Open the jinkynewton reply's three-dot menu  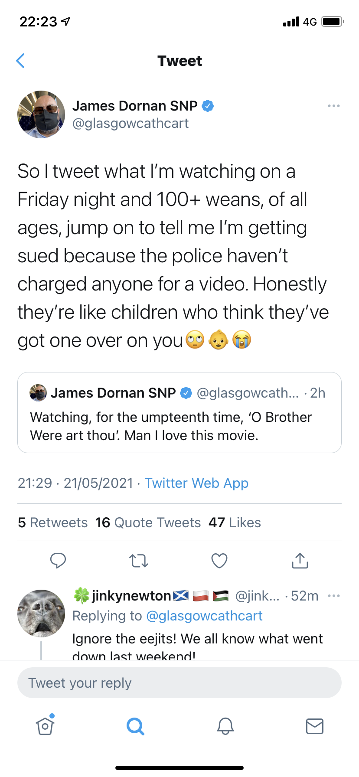(333, 596)
